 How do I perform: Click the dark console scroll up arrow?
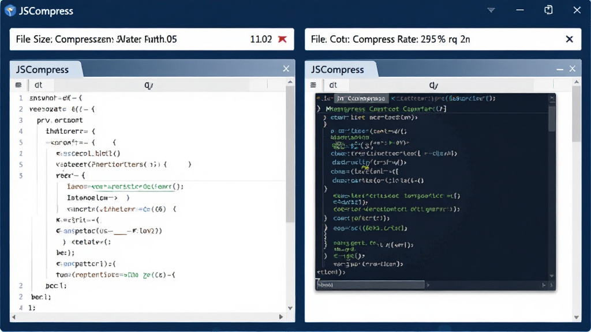pyautogui.click(x=552, y=98)
